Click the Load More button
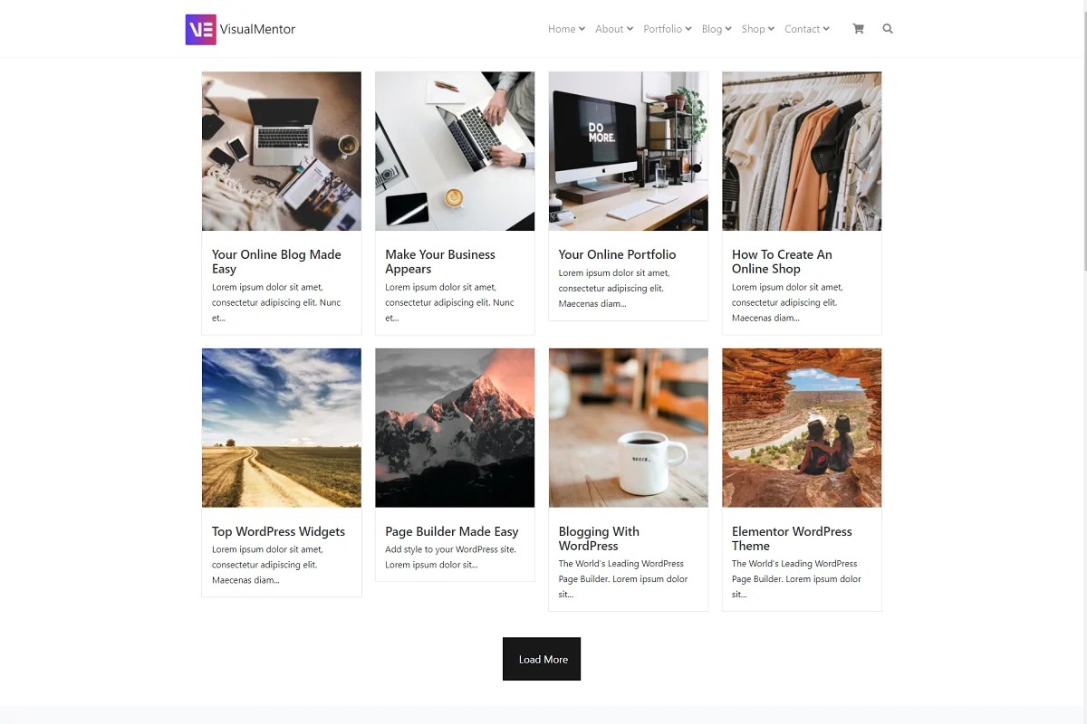The width and height of the screenshot is (1087, 724). click(542, 659)
